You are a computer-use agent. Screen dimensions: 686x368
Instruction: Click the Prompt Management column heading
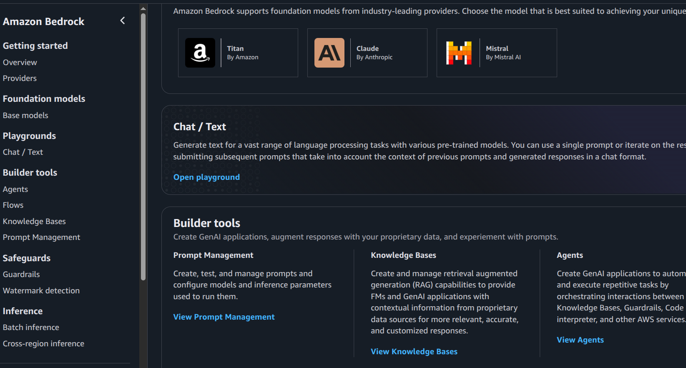tap(213, 255)
